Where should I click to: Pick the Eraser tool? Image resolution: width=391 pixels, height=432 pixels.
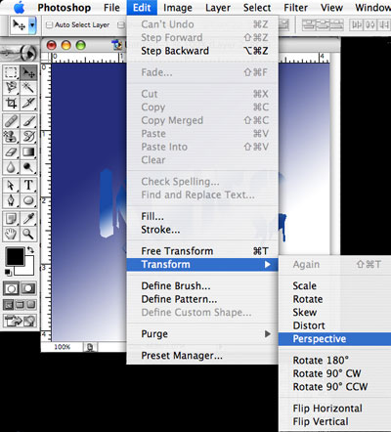pyautogui.click(x=11, y=152)
